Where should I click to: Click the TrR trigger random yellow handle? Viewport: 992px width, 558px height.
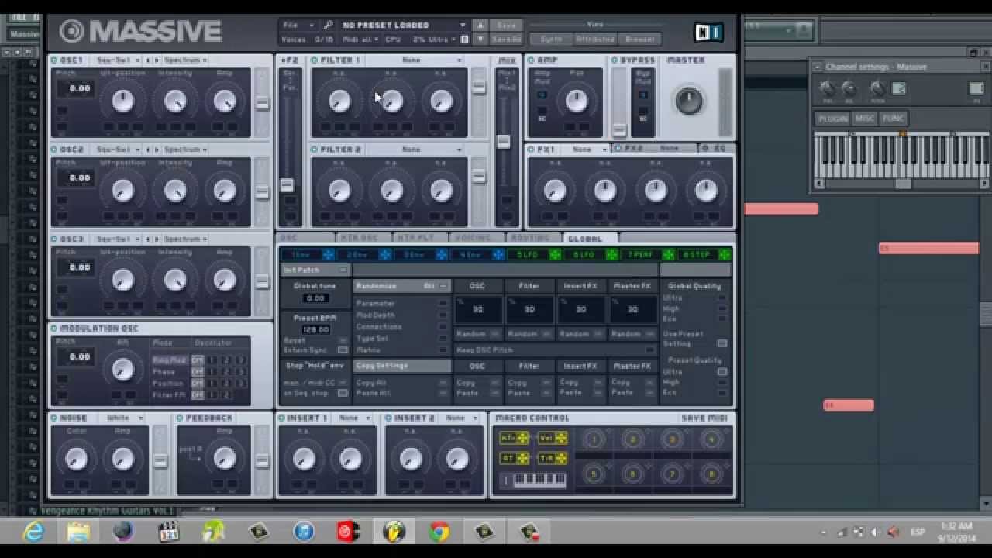[561, 458]
